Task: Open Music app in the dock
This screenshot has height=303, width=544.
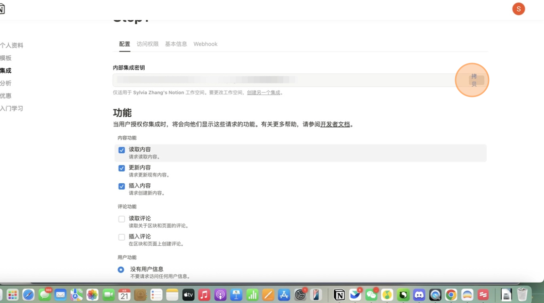Action: (x=204, y=295)
